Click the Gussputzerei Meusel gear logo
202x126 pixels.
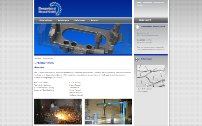tap(50, 9)
